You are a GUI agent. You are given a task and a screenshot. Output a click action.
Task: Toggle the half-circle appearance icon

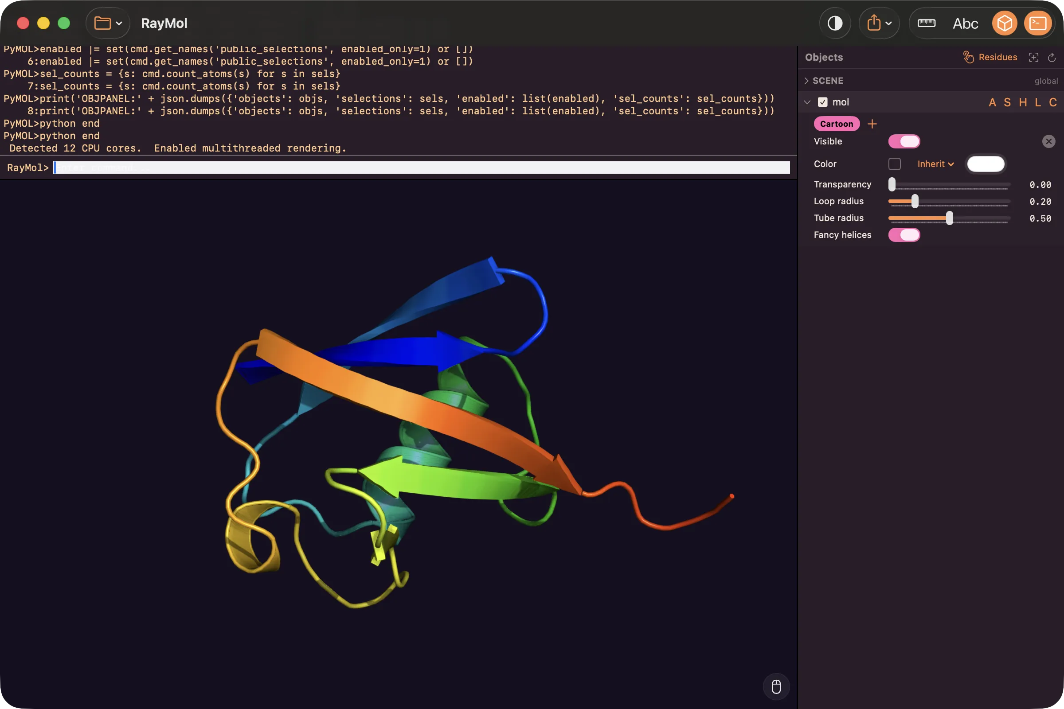835,23
